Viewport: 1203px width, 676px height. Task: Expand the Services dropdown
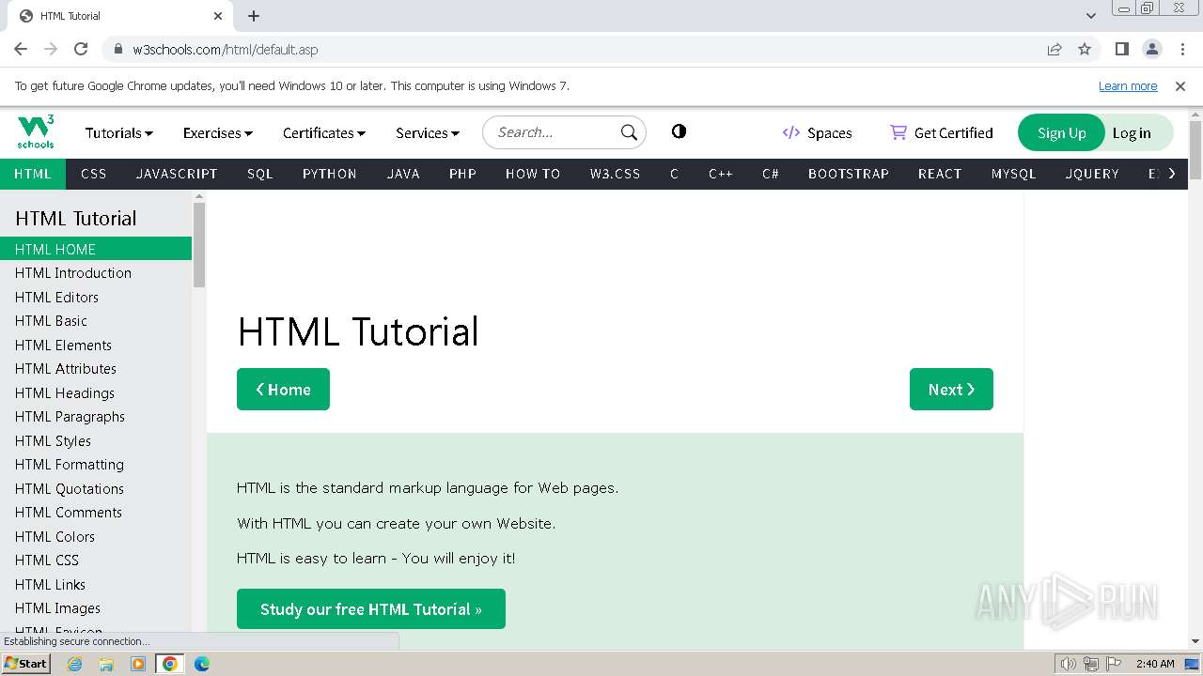click(x=428, y=132)
